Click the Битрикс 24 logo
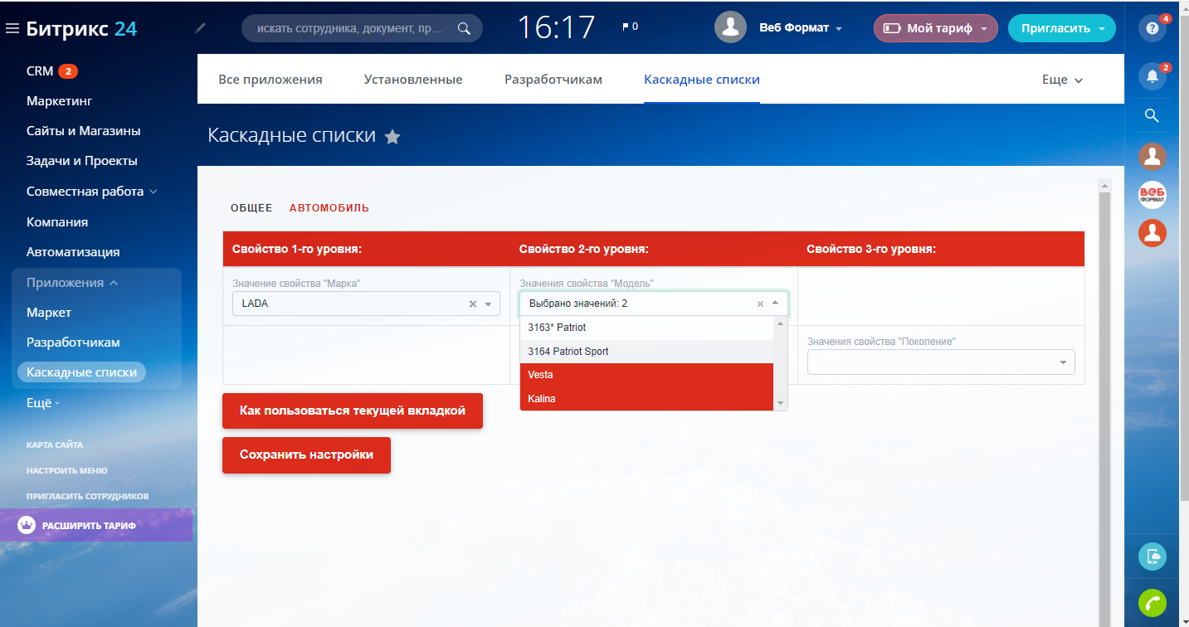The image size is (1189, 627). tap(81, 29)
